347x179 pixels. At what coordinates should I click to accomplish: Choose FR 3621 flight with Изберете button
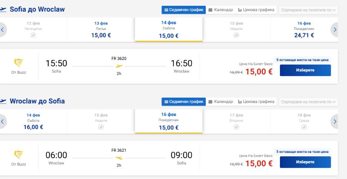coord(305,162)
